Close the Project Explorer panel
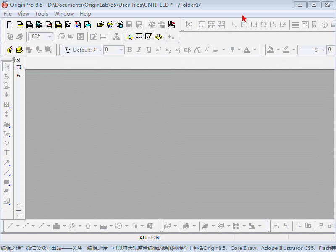The image size is (336, 252). click(x=18, y=60)
